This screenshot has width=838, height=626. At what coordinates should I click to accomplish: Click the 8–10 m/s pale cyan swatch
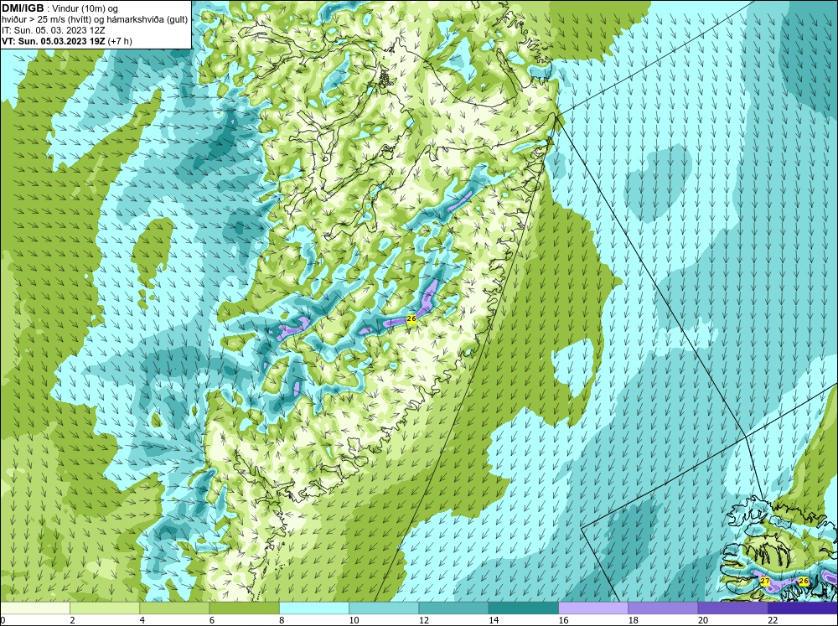[314, 608]
